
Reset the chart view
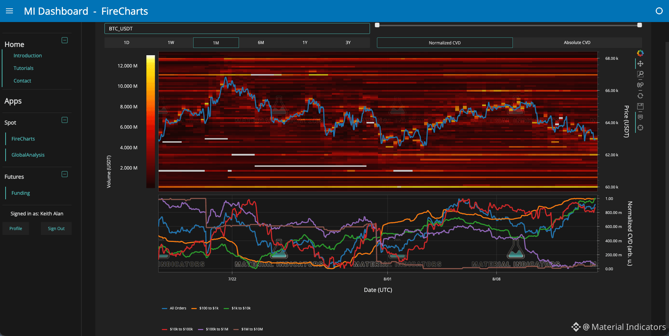click(640, 96)
